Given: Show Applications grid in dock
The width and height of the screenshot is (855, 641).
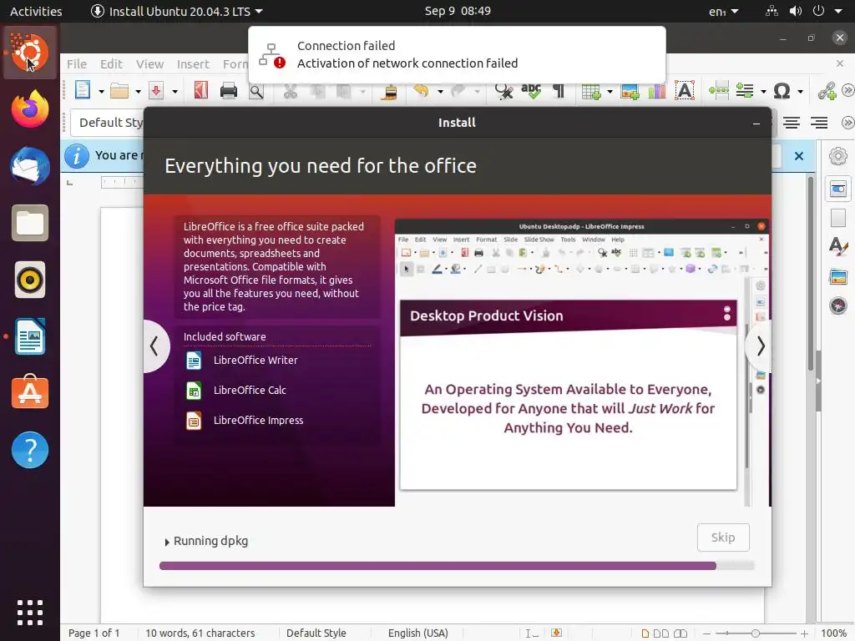Looking at the screenshot, I should [30, 613].
